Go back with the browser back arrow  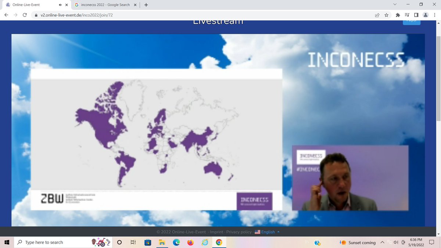click(x=6, y=15)
